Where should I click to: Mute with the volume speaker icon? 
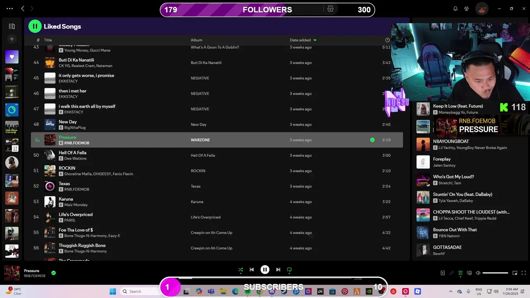click(x=478, y=273)
